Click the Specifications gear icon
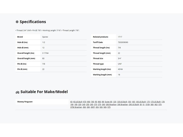This screenshot has height=137, width=183. [17, 22]
